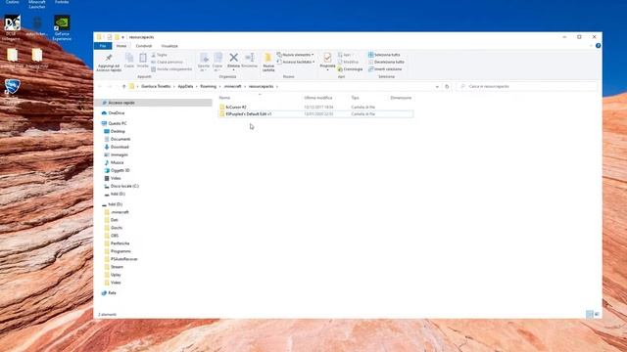Click Cronologia in the ribbon
The image size is (627, 352).
tap(351, 69)
